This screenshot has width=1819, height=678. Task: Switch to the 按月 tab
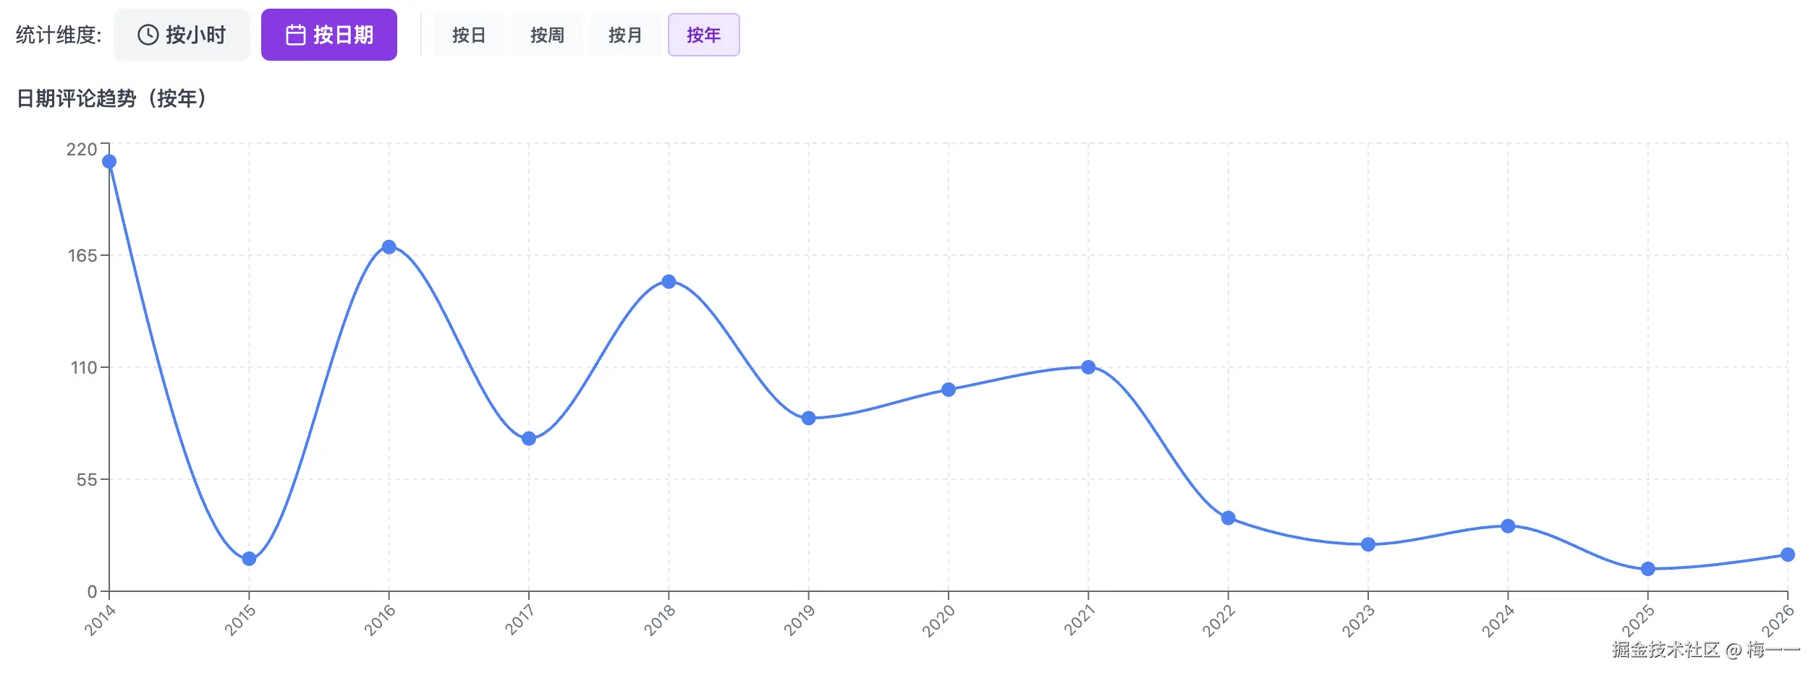pyautogui.click(x=625, y=35)
